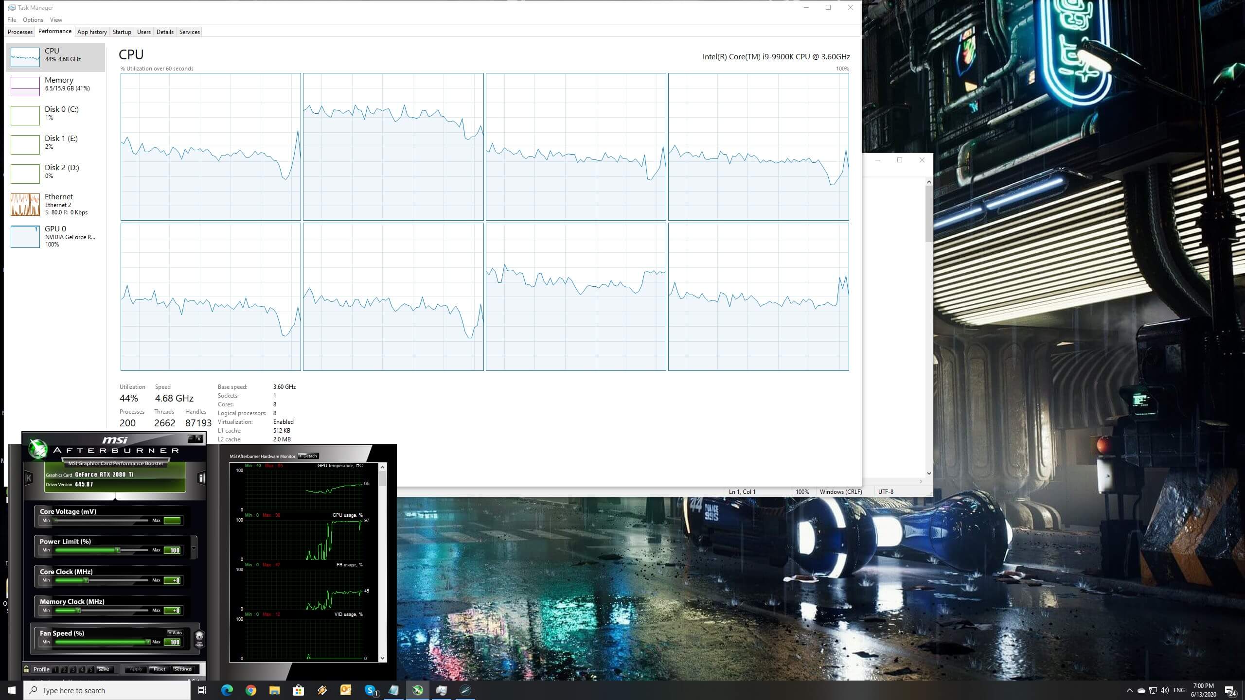Click the Afterburner info 'i' icon
The height and width of the screenshot is (700, 1245).
click(201, 478)
